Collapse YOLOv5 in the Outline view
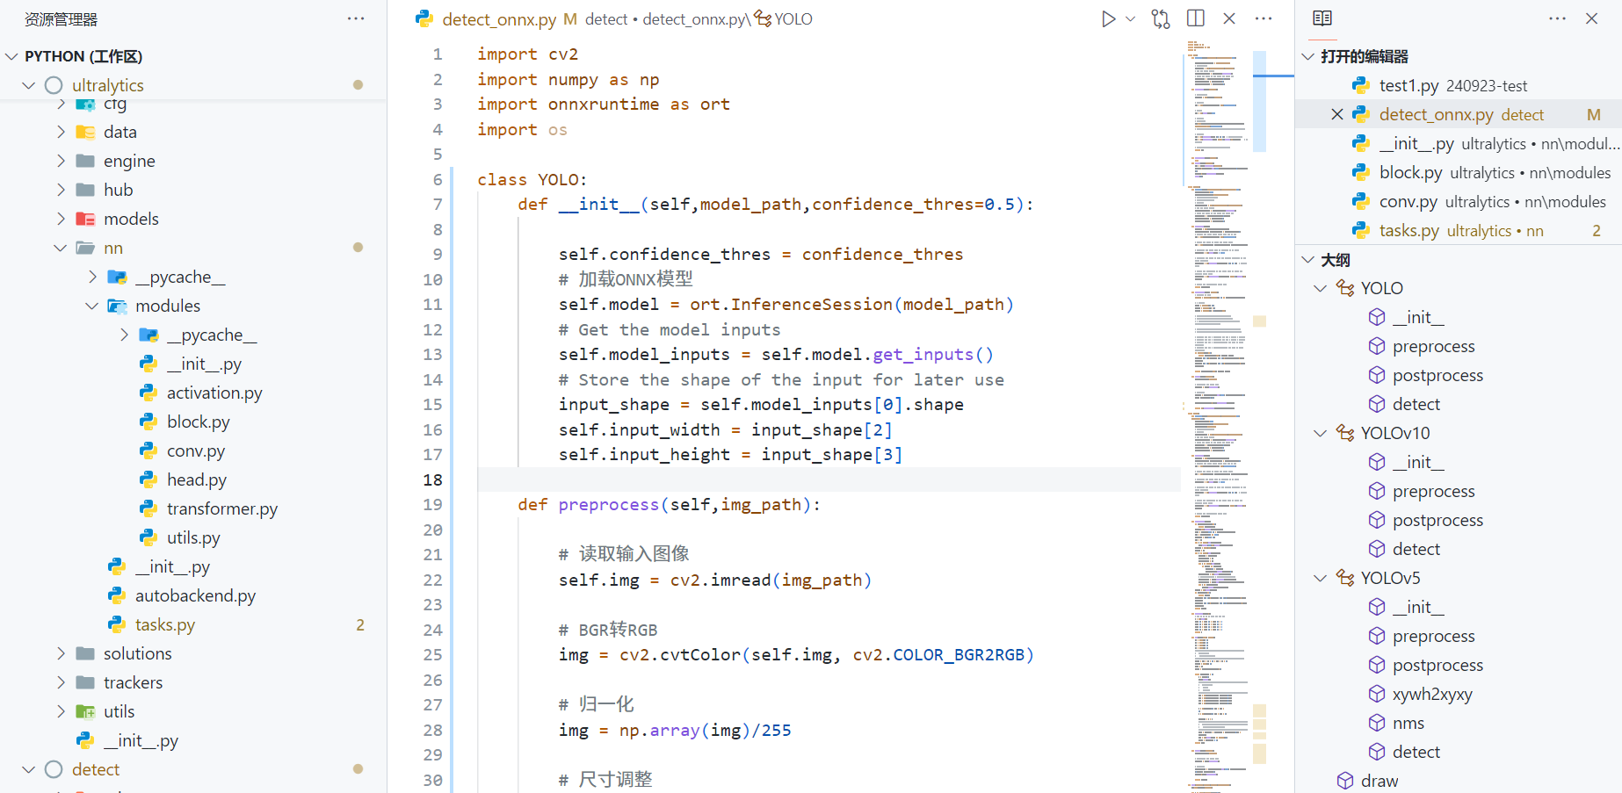Screen dimensions: 1622x793 click(1321, 578)
